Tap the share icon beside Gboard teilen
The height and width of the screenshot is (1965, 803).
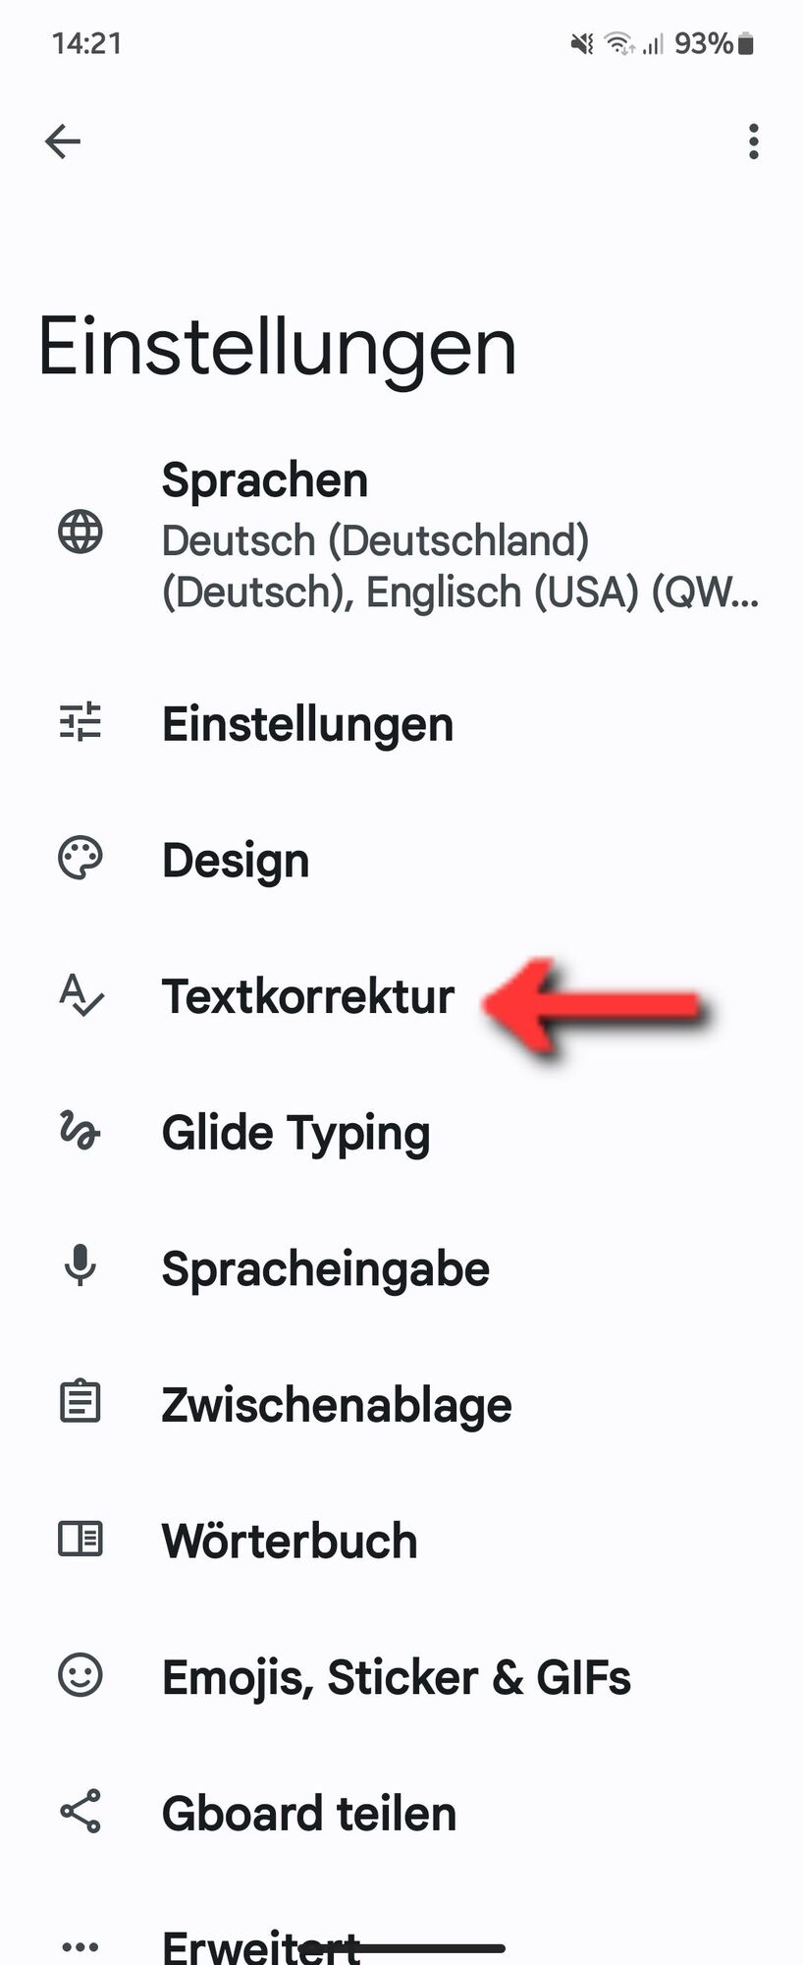point(80,1810)
